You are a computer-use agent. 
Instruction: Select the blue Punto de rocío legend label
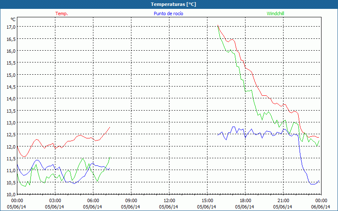point(168,14)
